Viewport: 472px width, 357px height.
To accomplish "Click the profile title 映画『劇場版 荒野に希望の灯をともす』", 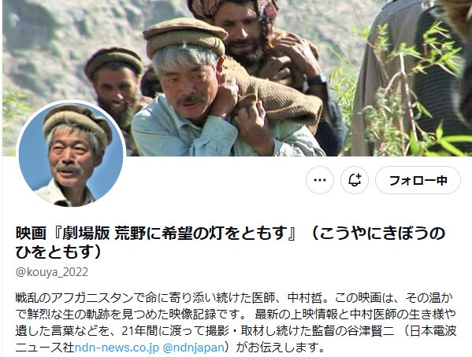I will pos(157,234).
